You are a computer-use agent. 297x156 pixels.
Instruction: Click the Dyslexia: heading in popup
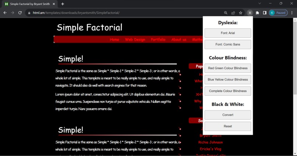coord(228,23)
